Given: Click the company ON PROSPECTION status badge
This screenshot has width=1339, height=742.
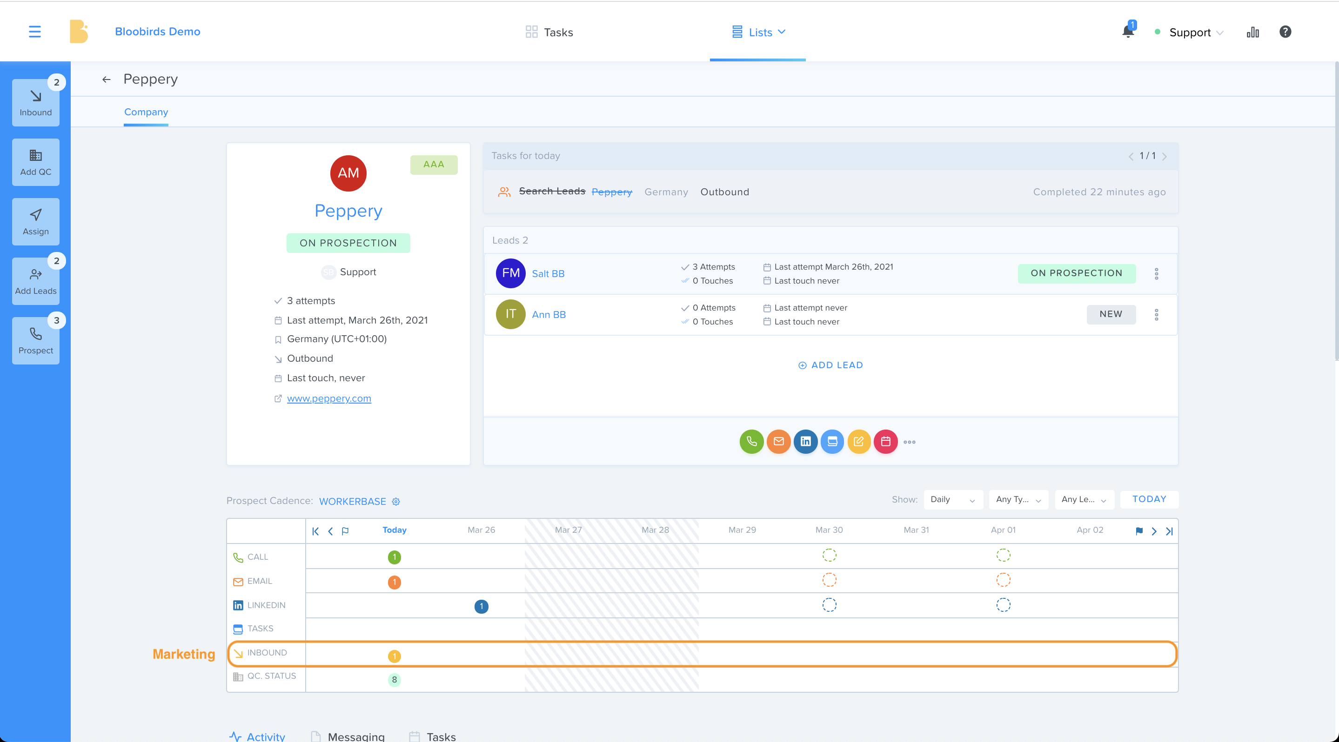Looking at the screenshot, I should [x=348, y=244].
